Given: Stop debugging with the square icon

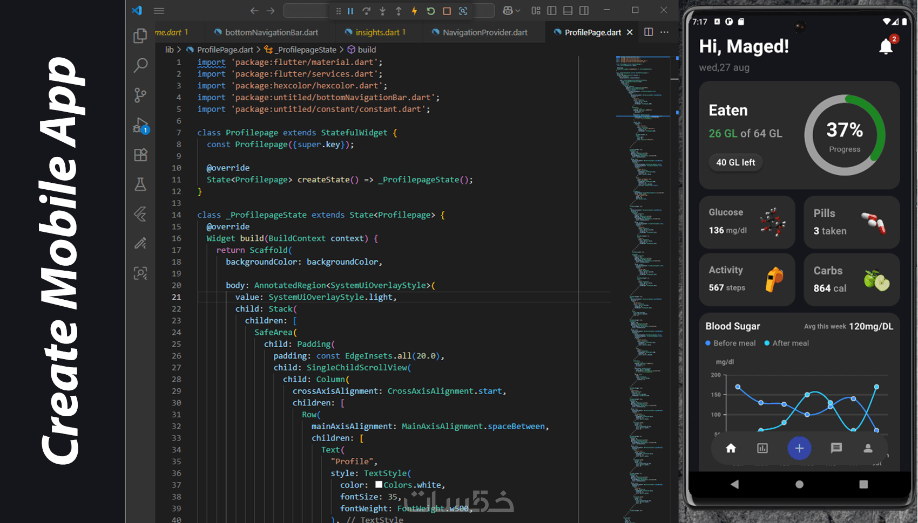Looking at the screenshot, I should click(x=447, y=11).
